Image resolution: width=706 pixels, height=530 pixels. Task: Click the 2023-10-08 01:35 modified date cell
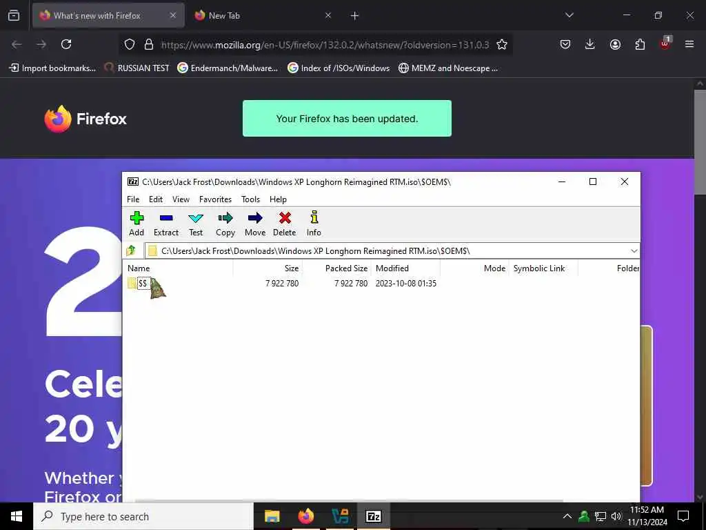point(405,284)
